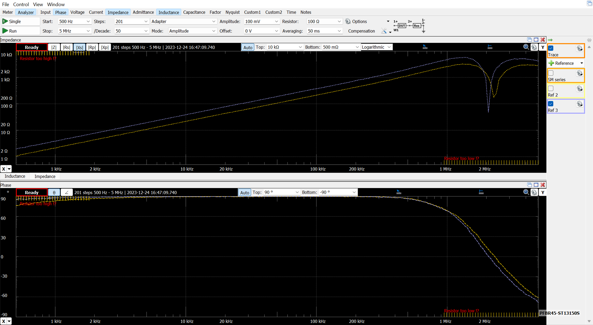593x325 pixels.
Task: Click the Phase plot Ready status button
Action: click(32, 192)
